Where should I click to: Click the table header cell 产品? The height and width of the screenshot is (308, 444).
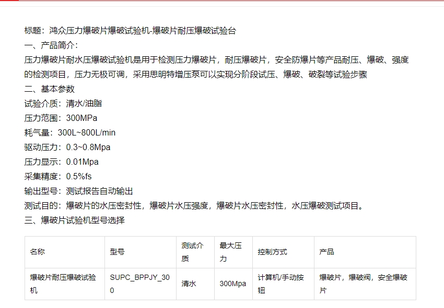click(x=365, y=252)
